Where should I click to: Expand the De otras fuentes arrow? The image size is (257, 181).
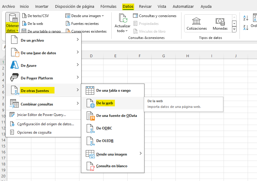78,90
